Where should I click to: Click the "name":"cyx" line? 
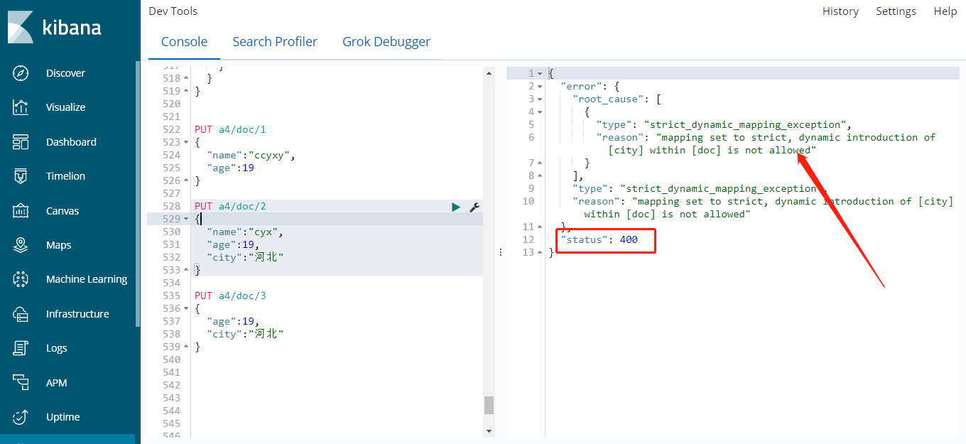coord(245,232)
